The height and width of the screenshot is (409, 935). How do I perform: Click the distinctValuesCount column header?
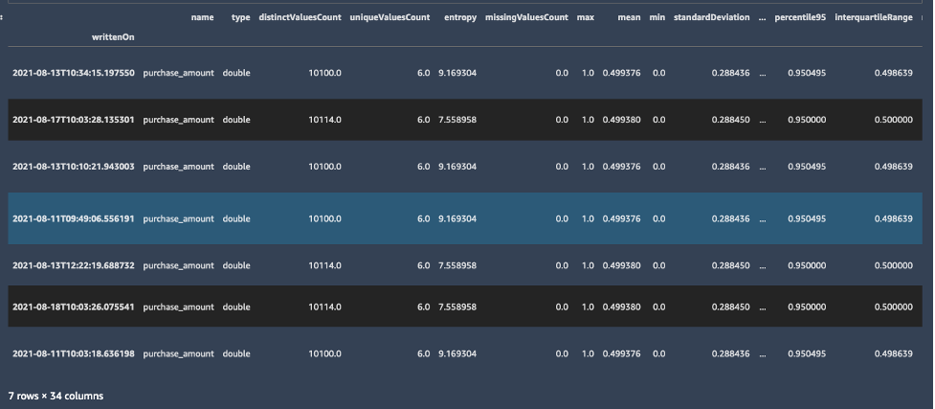300,17
